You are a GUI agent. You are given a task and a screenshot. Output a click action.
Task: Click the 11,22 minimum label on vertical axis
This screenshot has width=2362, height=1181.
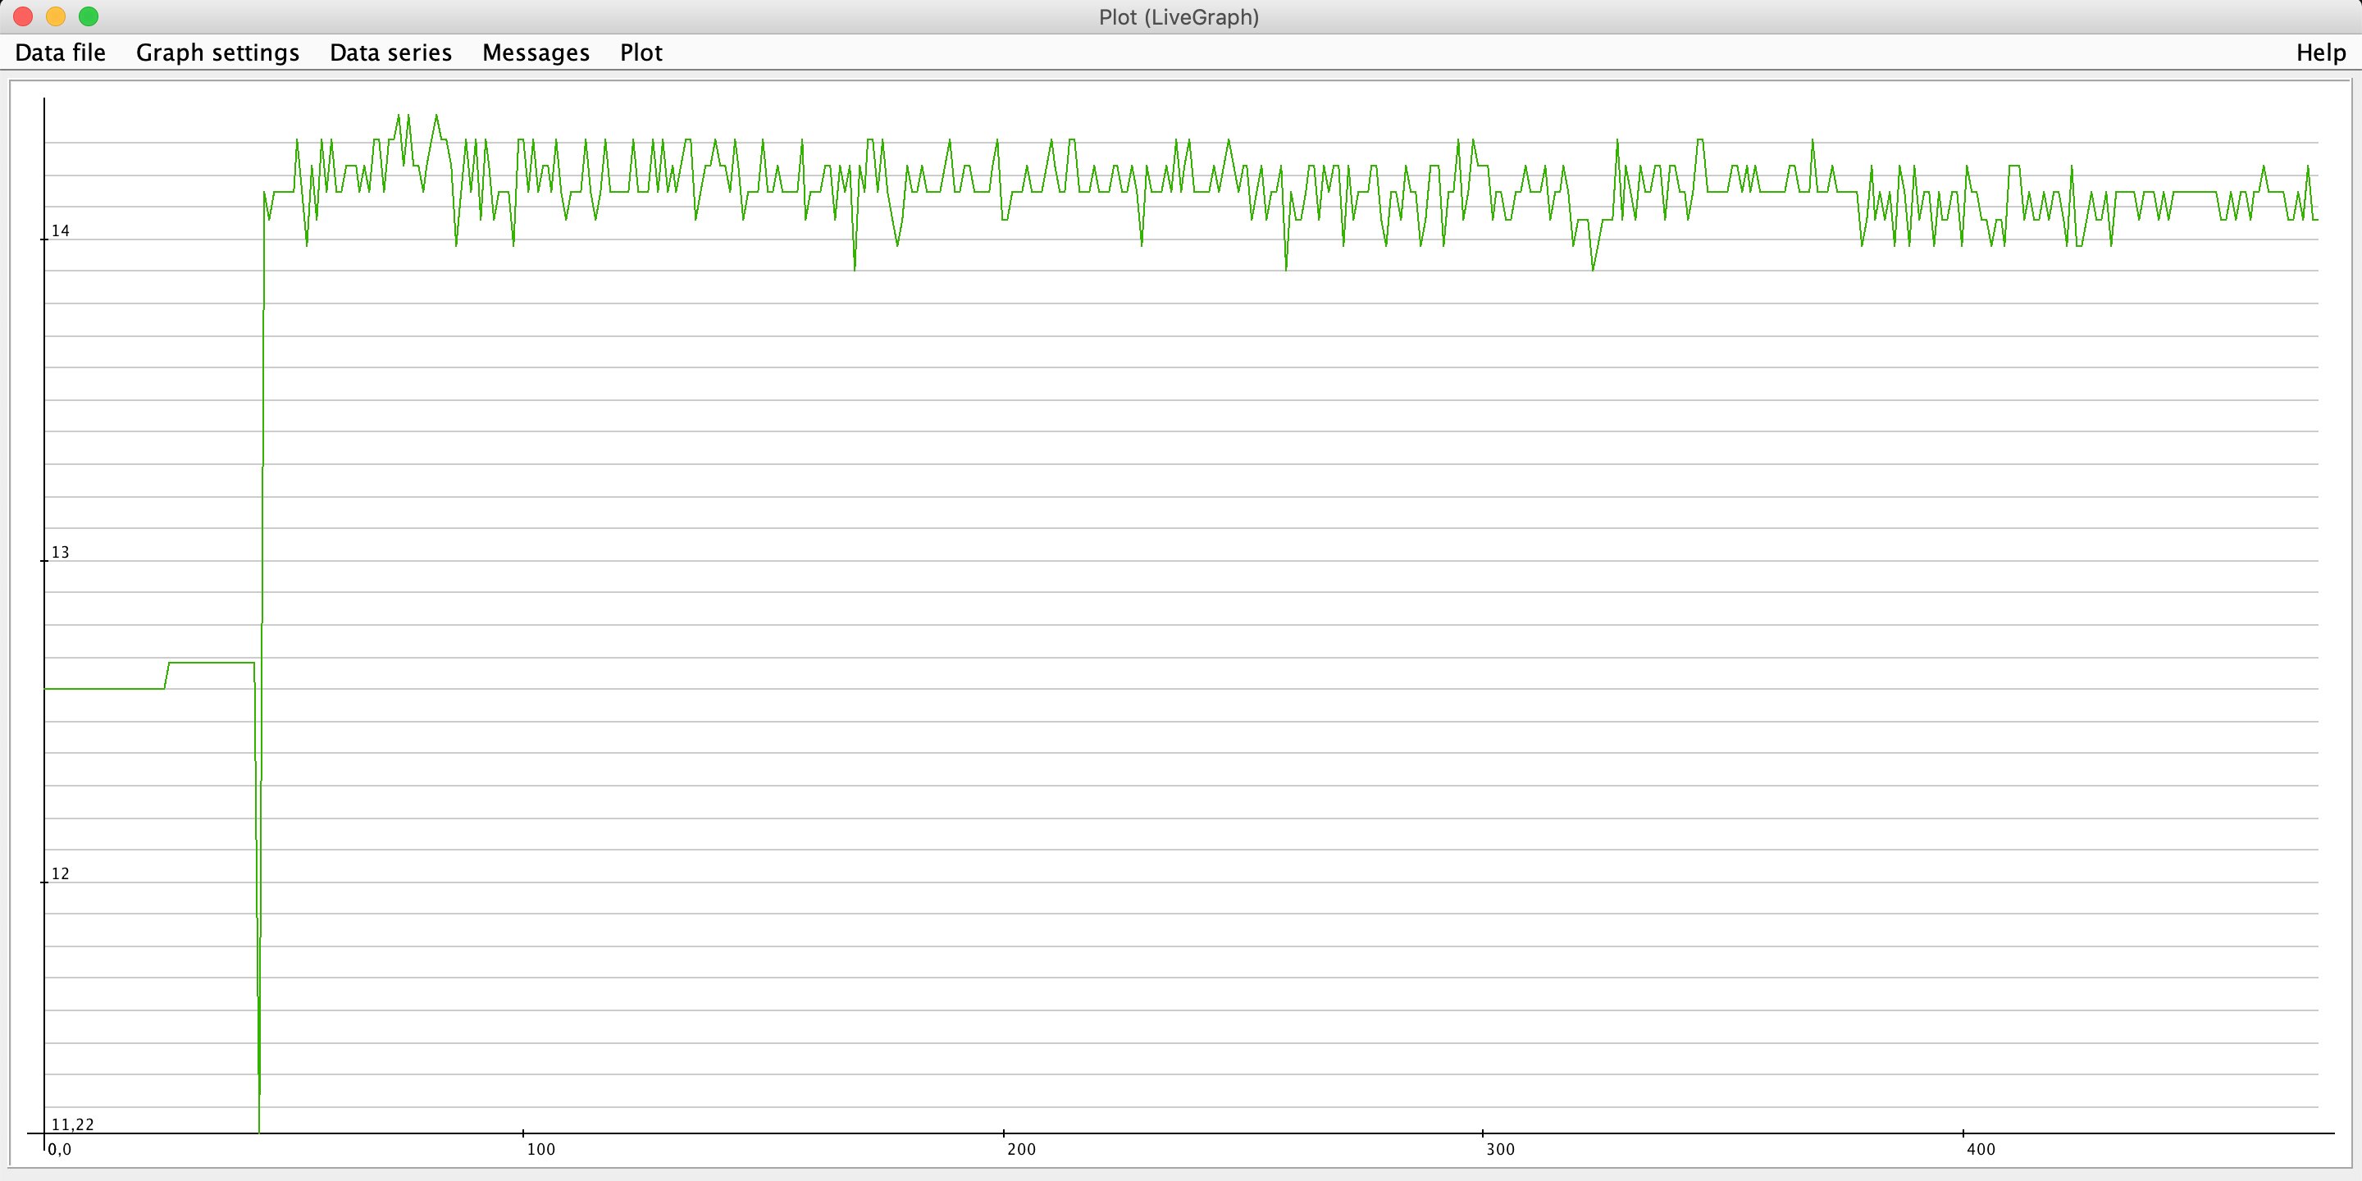(x=72, y=1125)
